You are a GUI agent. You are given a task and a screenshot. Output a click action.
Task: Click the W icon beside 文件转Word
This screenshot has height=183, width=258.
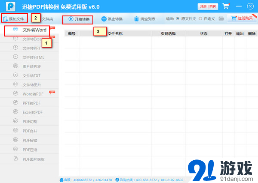[x=15, y=29]
